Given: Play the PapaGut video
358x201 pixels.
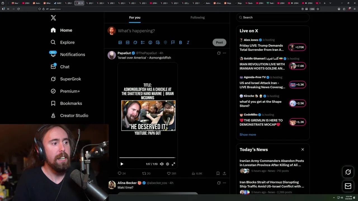Looking at the screenshot, I should [122, 164].
